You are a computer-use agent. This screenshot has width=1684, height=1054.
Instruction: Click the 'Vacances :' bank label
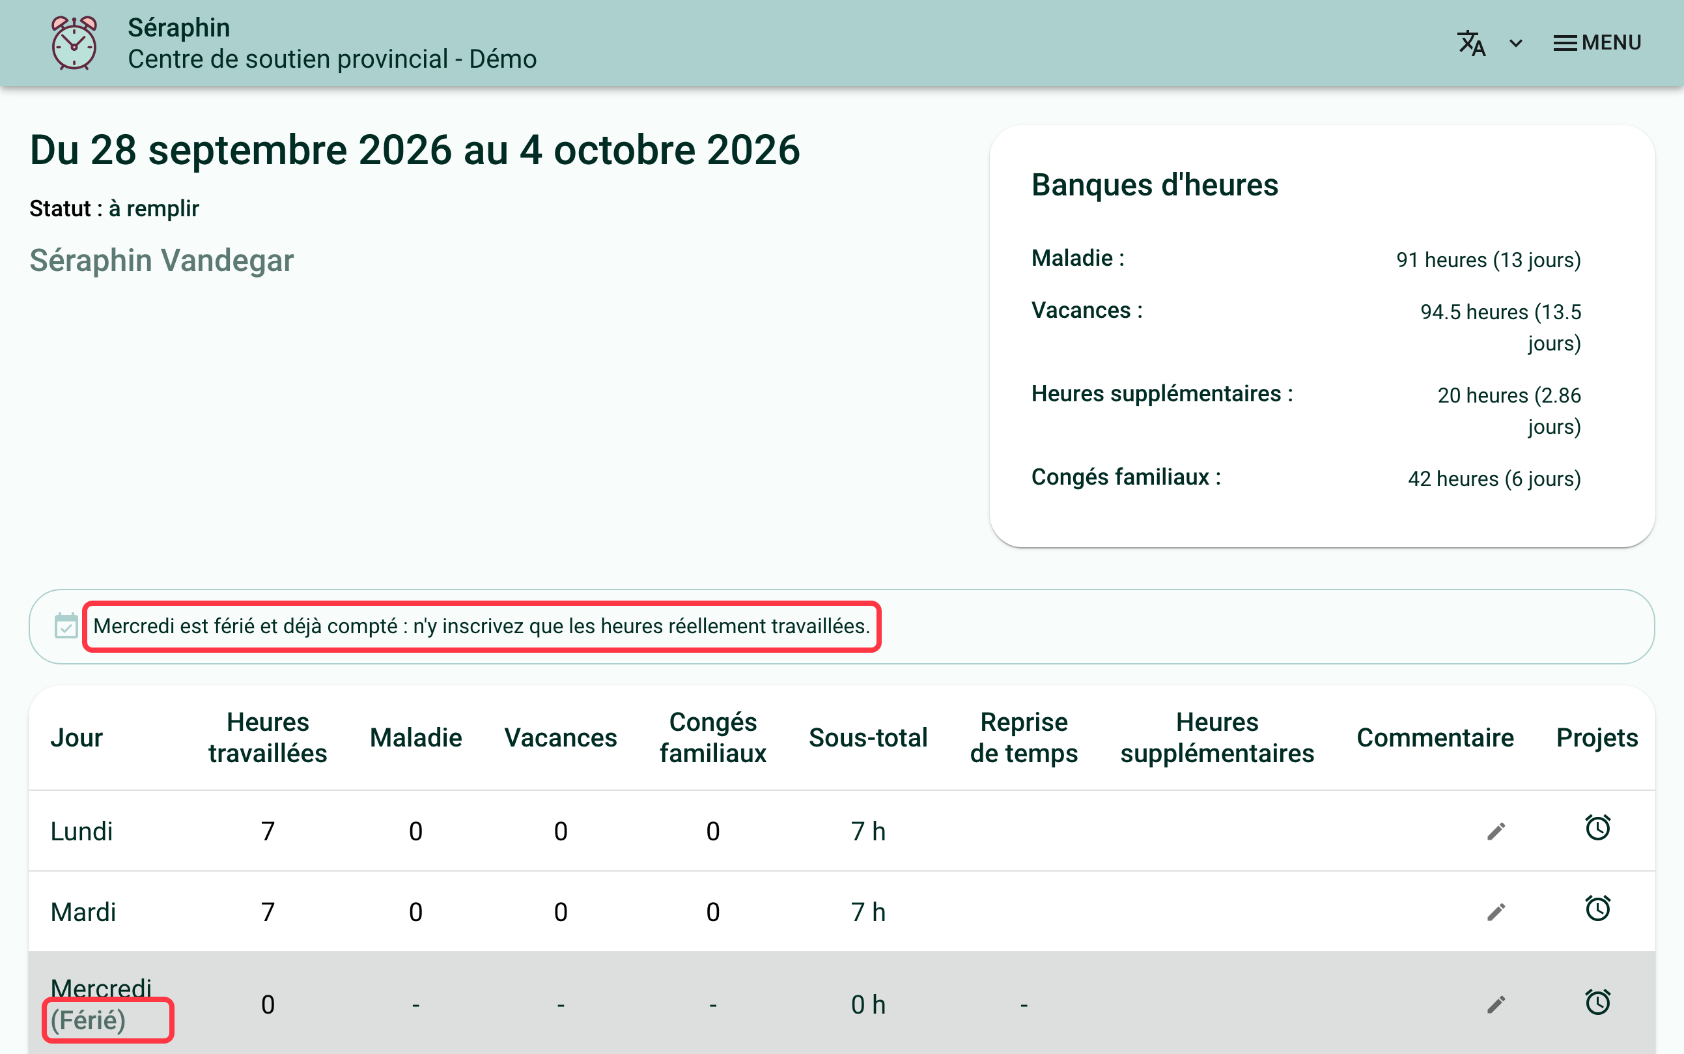point(1087,310)
